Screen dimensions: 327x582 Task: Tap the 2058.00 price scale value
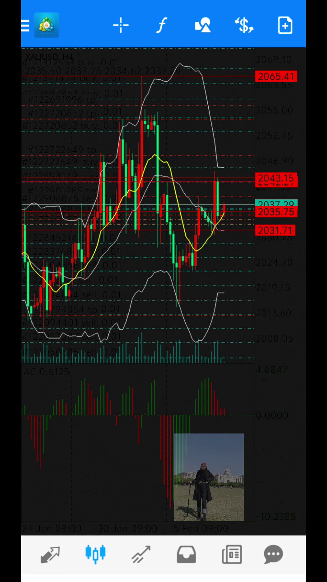275,110
